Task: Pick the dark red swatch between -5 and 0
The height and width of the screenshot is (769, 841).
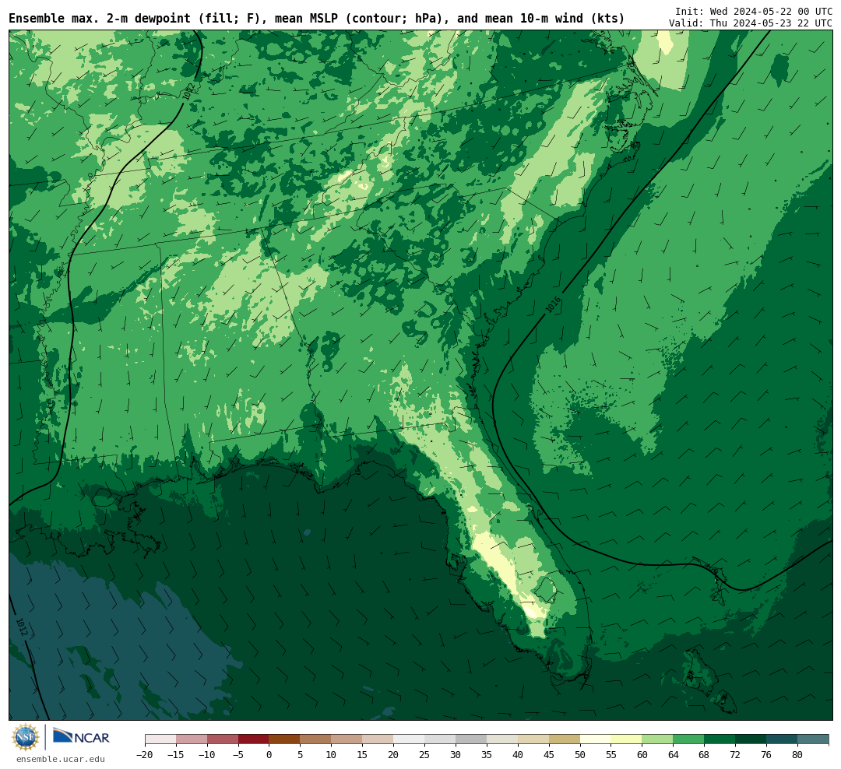Action: [254, 739]
